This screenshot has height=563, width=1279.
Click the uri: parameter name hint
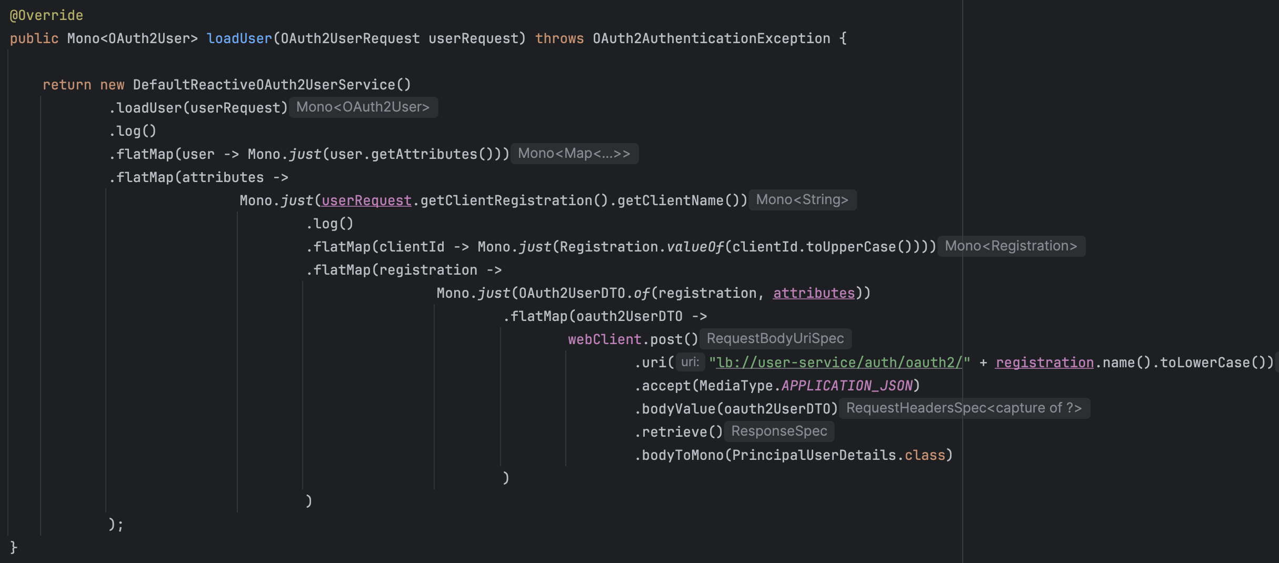tap(690, 362)
